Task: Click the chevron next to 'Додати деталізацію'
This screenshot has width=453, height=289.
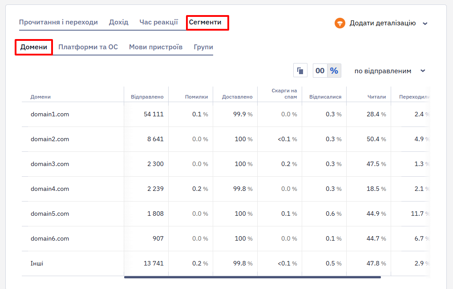Action: (x=425, y=24)
